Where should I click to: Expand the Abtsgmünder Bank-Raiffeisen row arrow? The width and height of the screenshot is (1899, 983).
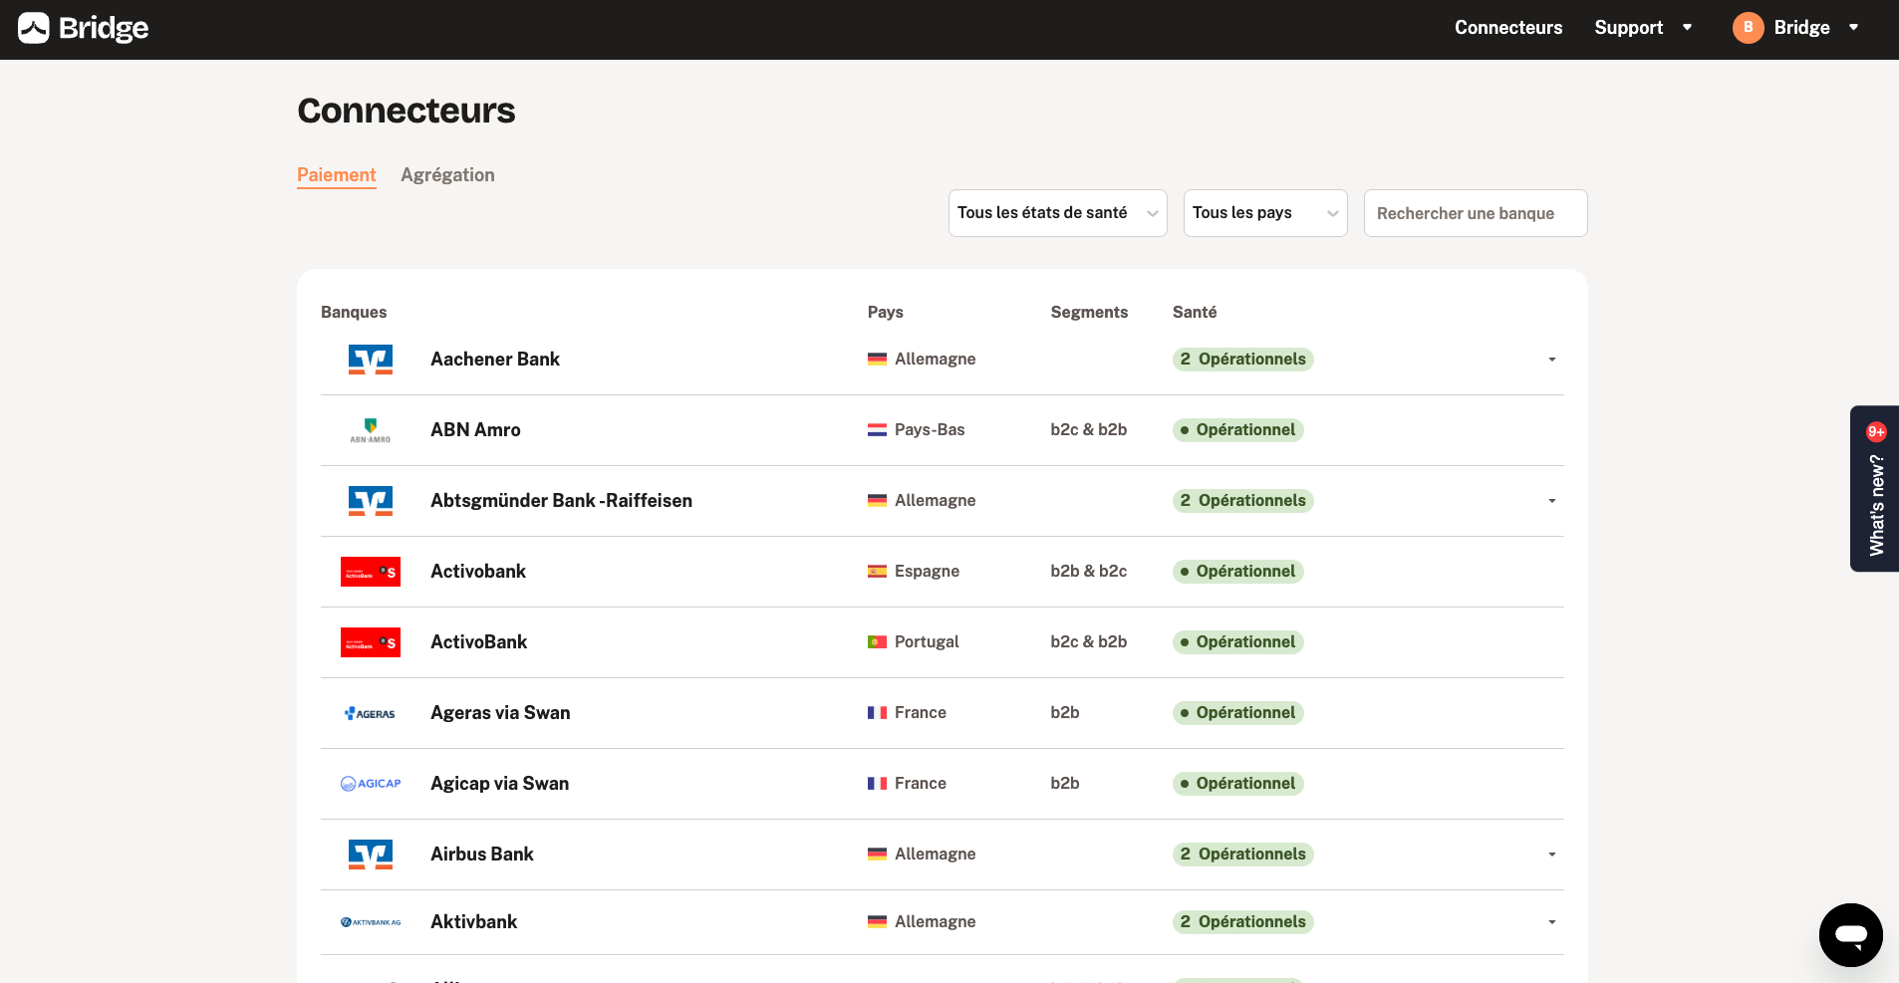(1552, 501)
